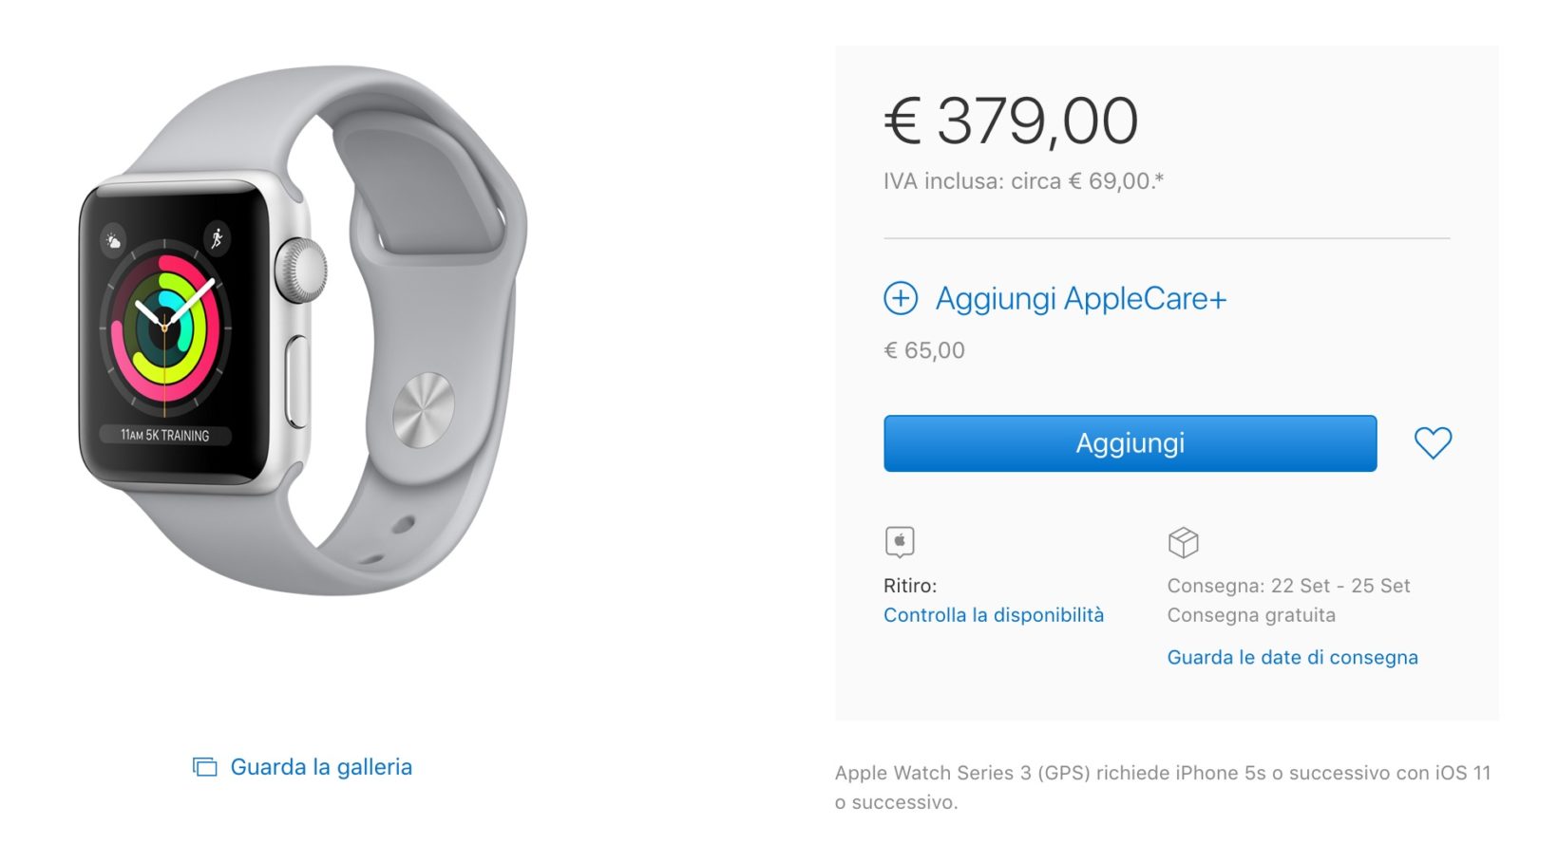This screenshot has height=843, width=1558.
Task: Select the Aggiungi AppleCare+ link
Action: coord(1081,299)
